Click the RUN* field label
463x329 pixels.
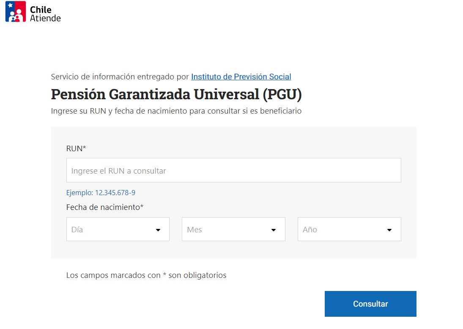click(x=76, y=148)
